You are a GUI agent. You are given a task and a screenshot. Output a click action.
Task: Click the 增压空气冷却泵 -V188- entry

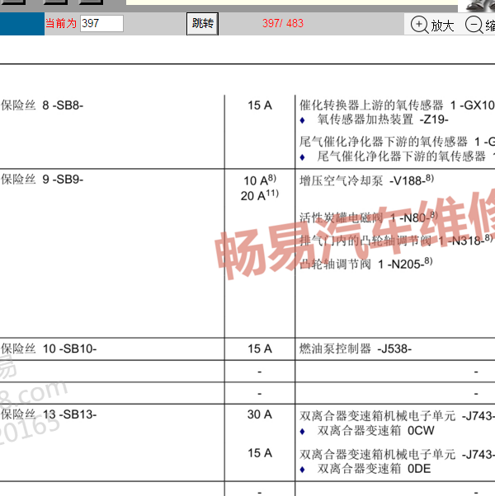click(366, 180)
